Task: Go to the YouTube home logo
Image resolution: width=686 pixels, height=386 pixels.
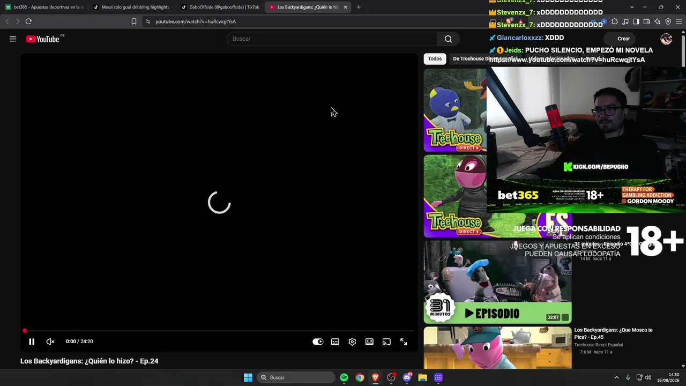Action: point(42,39)
